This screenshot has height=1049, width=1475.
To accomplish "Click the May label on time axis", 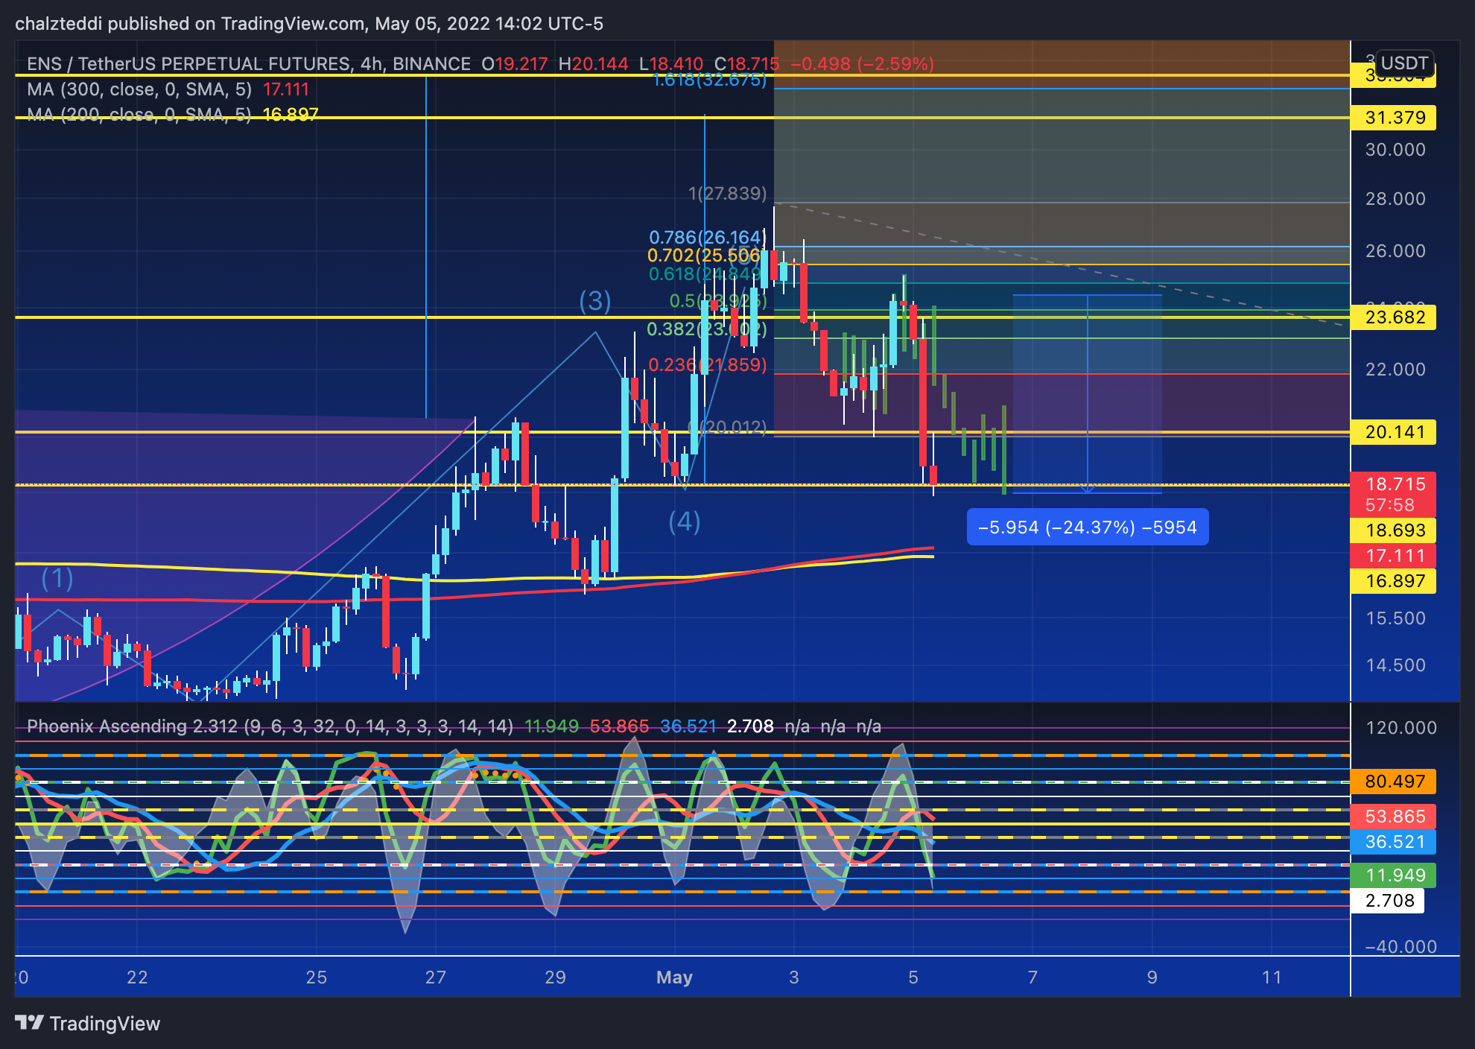I will pyautogui.click(x=674, y=977).
